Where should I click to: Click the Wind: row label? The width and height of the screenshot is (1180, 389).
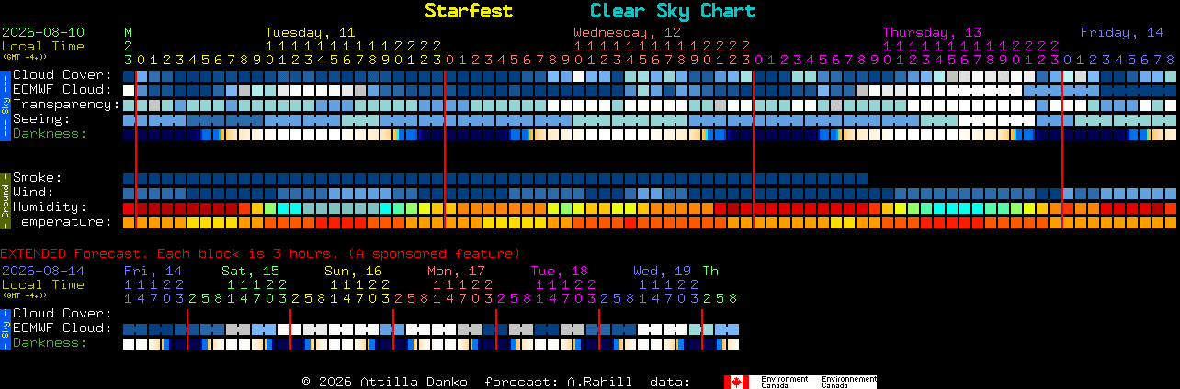[x=33, y=193]
